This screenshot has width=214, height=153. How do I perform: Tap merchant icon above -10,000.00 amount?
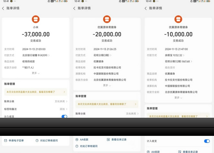coord(178,19)
